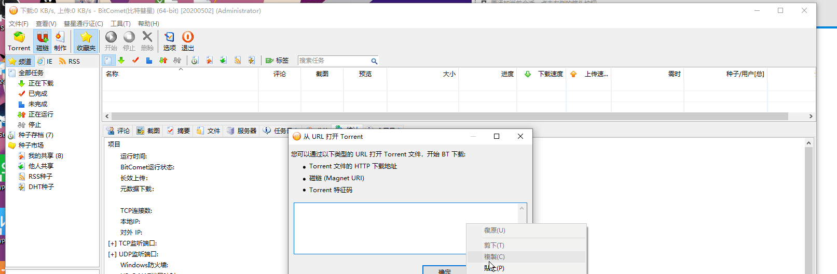Click the 标签 tags button

click(x=277, y=61)
